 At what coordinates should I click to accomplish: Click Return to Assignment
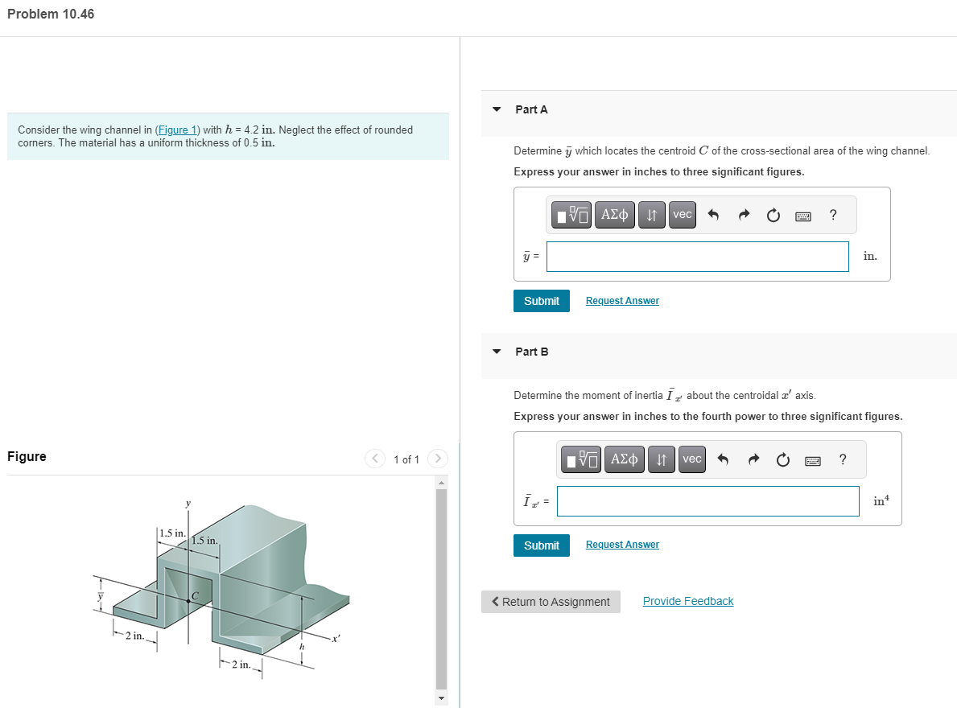coord(551,601)
